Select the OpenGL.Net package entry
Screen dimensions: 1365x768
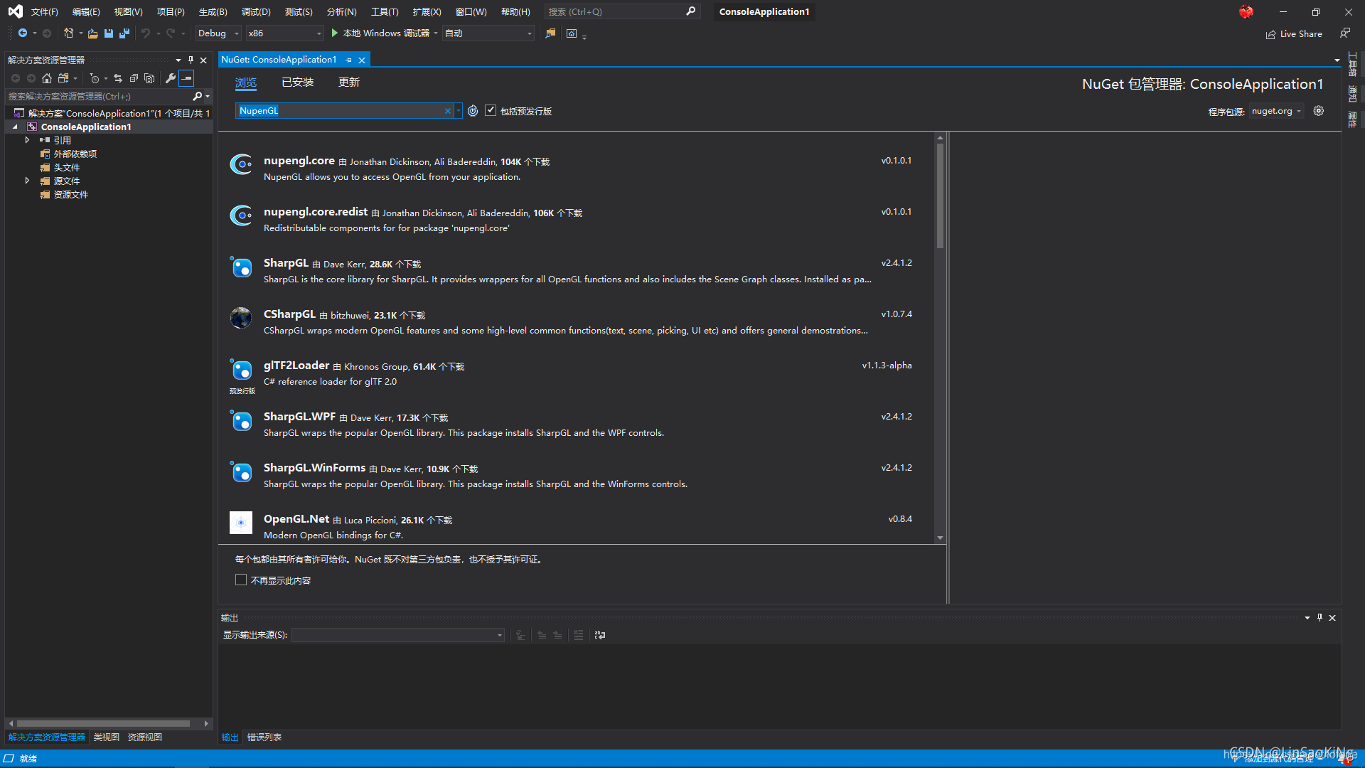[x=576, y=526]
